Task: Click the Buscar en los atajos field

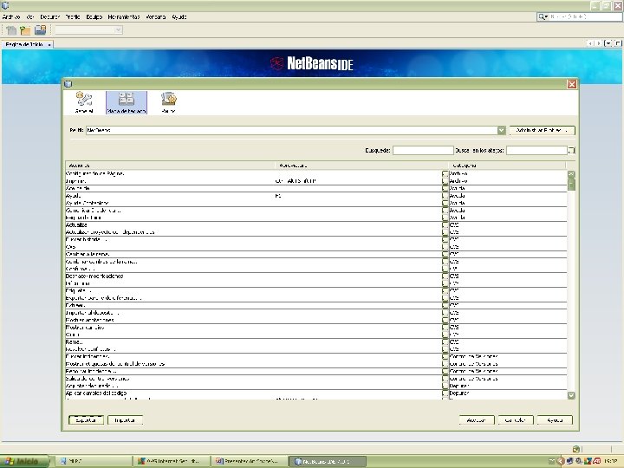Action: click(536, 150)
